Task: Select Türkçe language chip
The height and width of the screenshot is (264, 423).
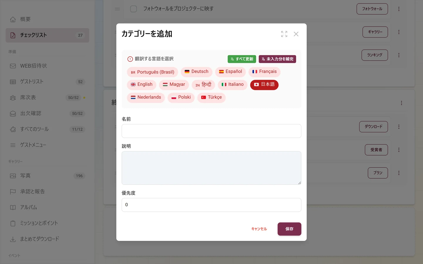Action: coord(211,98)
